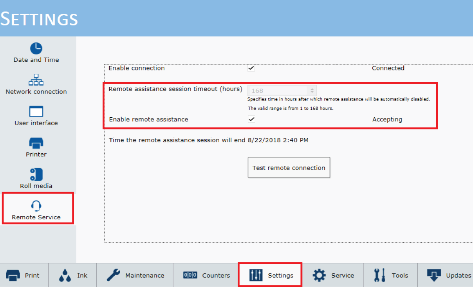Open Date and Time clock icon
Screen dimensions: 473x287
click(x=36, y=48)
